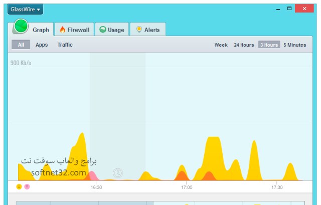Click the 17:00 time marker

coord(187,187)
